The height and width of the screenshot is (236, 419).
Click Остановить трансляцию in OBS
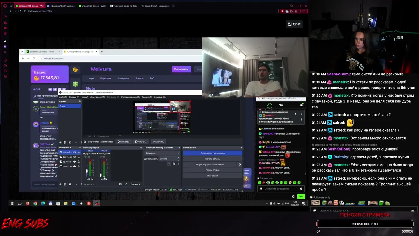(212, 153)
